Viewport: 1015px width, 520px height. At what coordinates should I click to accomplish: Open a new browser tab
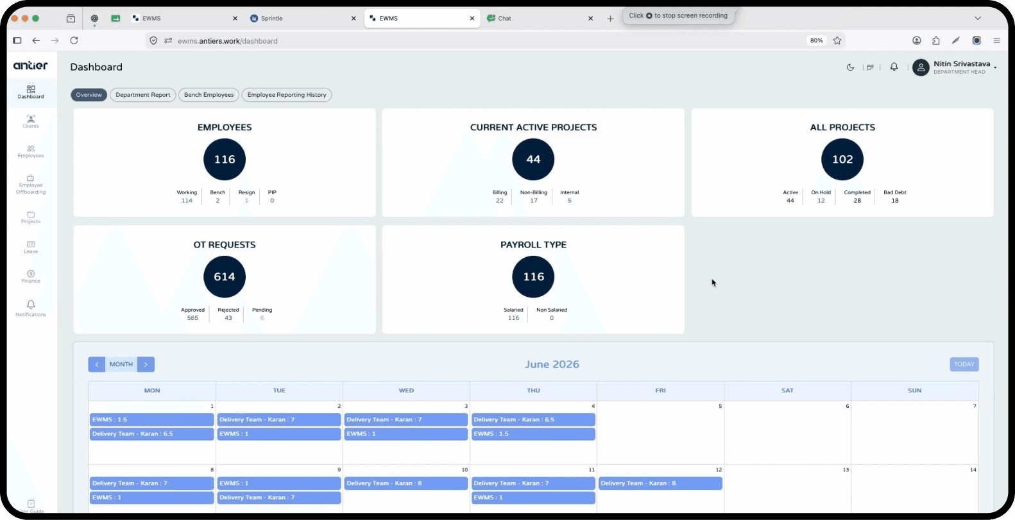pyautogui.click(x=610, y=19)
